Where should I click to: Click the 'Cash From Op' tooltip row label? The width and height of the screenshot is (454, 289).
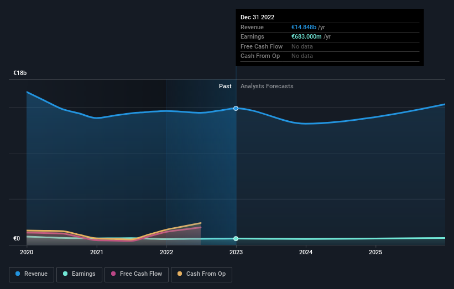(260, 56)
